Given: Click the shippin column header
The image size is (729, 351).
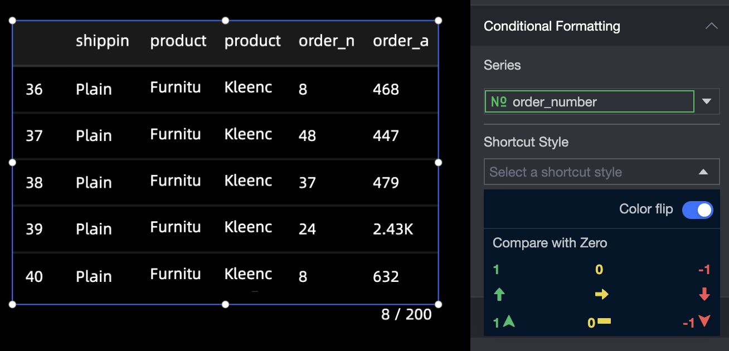Looking at the screenshot, I should click(x=103, y=41).
